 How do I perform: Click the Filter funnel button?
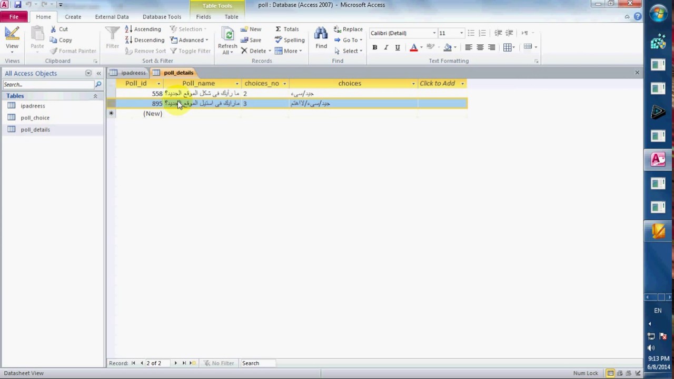pyautogui.click(x=112, y=38)
